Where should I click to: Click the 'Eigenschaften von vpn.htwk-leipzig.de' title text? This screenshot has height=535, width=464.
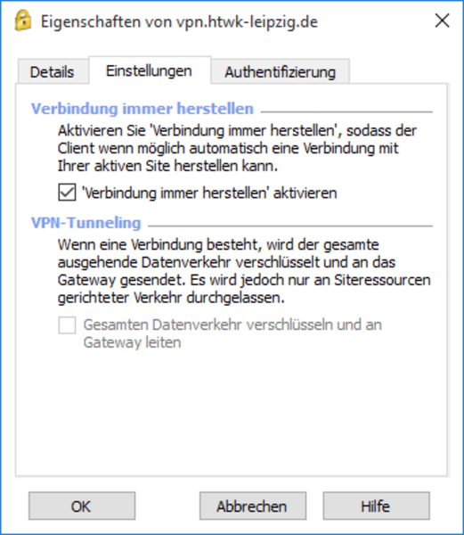[x=179, y=21]
